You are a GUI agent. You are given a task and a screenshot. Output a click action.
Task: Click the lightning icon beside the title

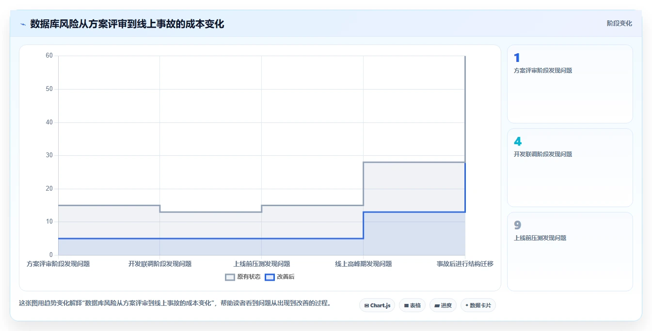(x=23, y=24)
